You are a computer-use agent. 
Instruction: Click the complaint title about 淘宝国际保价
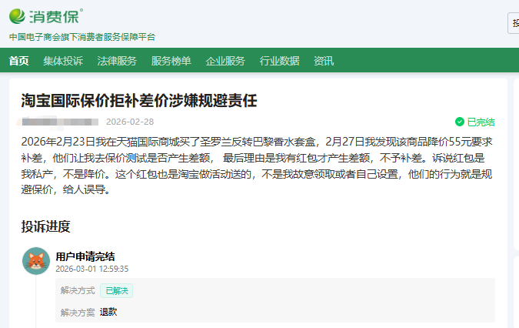click(138, 100)
